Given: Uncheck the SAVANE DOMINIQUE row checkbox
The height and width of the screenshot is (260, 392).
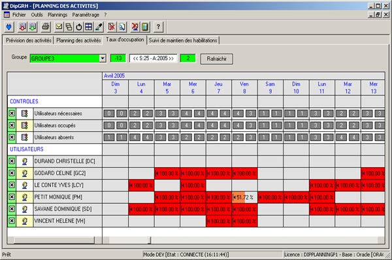Looking at the screenshot, I should coord(12,209).
